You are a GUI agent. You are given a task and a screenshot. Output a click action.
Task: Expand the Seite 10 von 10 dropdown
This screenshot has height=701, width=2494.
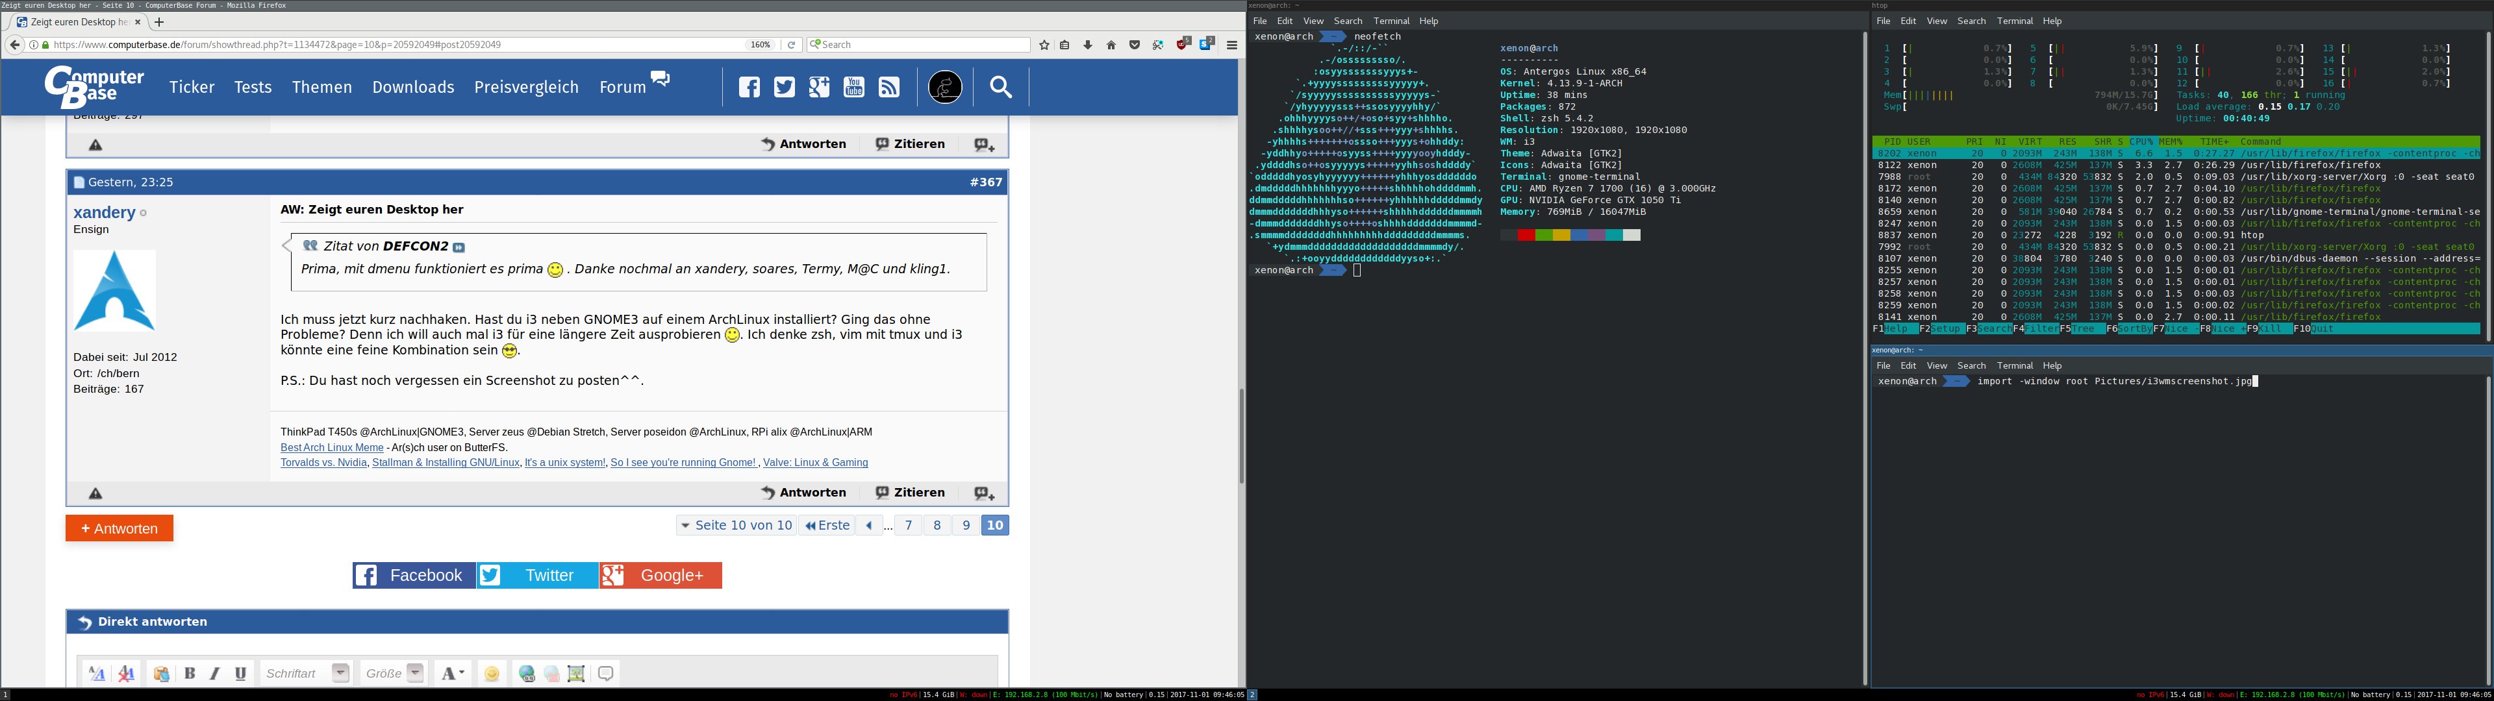(736, 525)
